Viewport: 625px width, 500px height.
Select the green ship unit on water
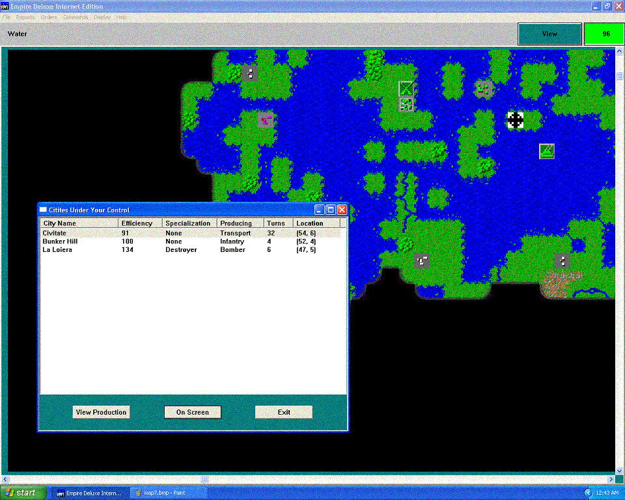pyautogui.click(x=547, y=151)
